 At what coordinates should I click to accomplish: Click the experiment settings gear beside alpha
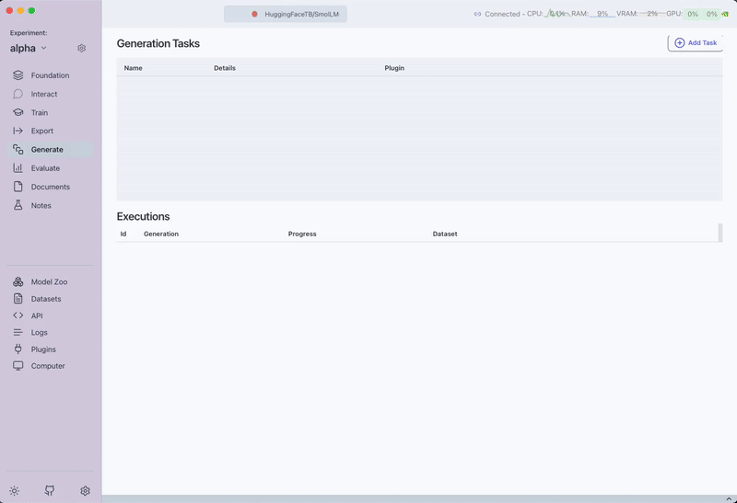(x=82, y=48)
